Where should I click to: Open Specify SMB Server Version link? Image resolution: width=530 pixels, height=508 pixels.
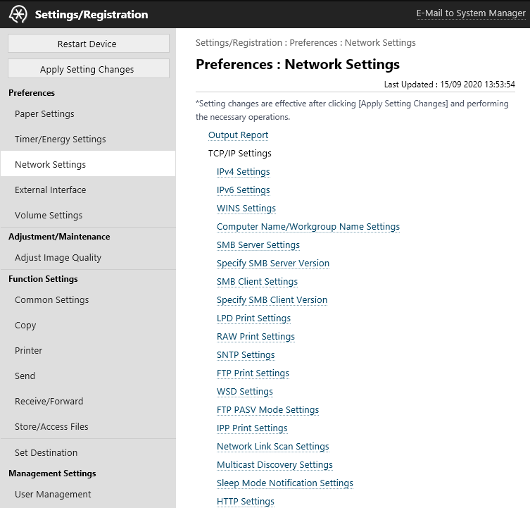[272, 264]
